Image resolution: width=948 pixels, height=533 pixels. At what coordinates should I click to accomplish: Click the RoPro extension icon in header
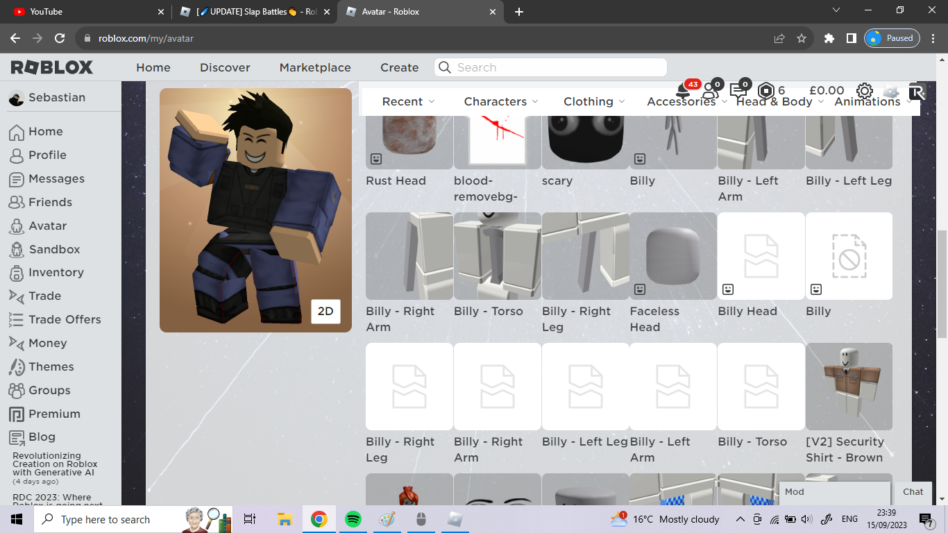(x=917, y=92)
